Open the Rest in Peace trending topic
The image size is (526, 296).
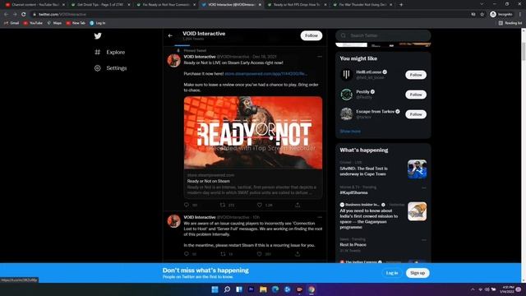[x=353, y=245]
